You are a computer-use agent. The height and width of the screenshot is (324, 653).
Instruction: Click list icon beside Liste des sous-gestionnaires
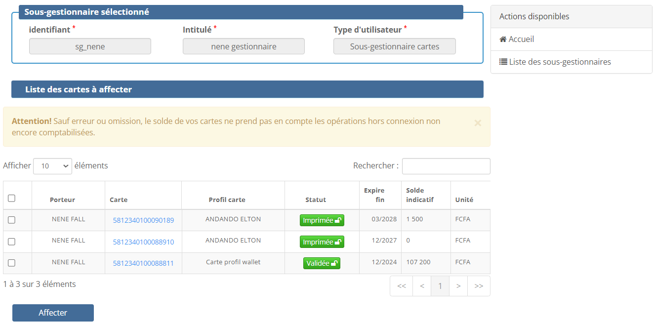pos(503,62)
